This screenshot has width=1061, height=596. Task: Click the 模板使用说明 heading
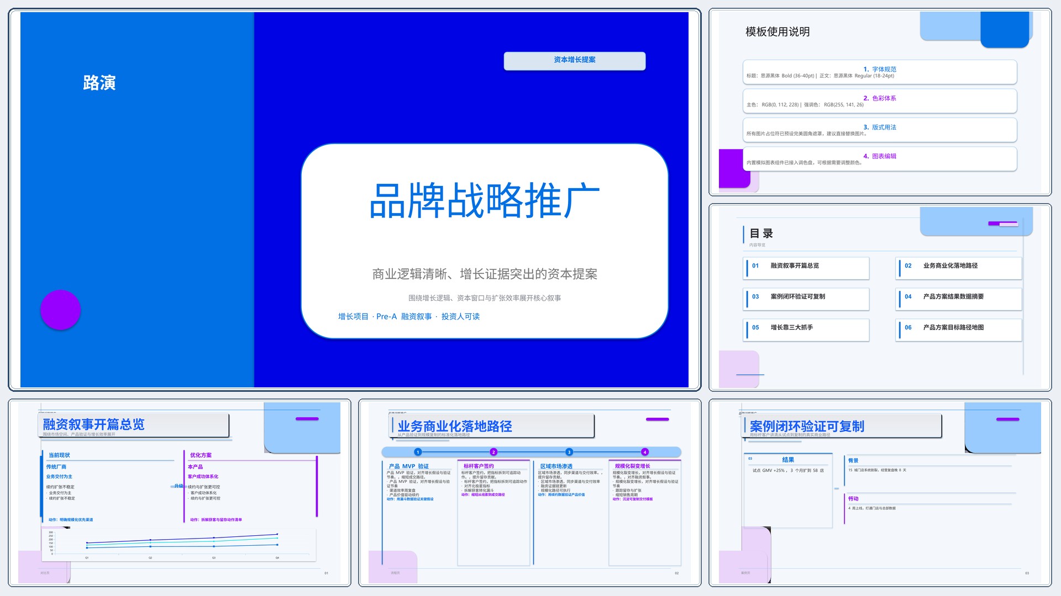(778, 32)
